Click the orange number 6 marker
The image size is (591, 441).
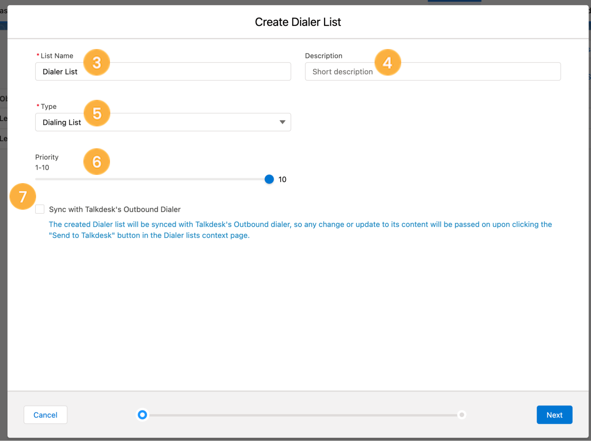pos(96,161)
